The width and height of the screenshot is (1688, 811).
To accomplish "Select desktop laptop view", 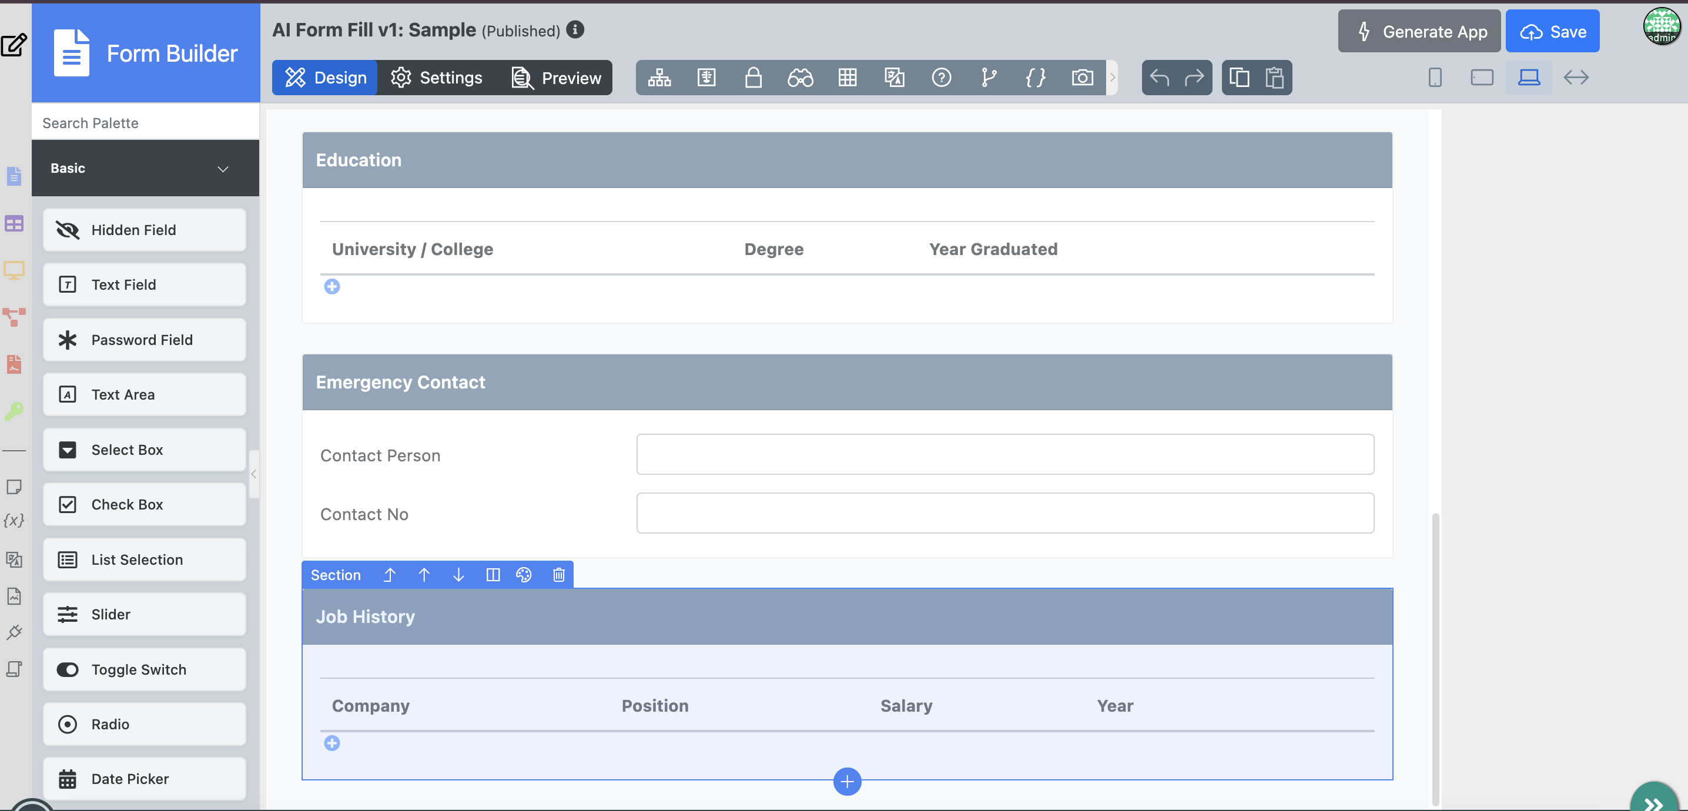I will (x=1529, y=78).
